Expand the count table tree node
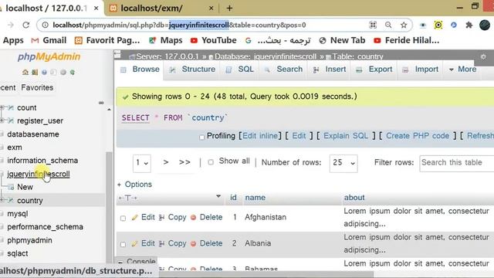 click(2, 107)
